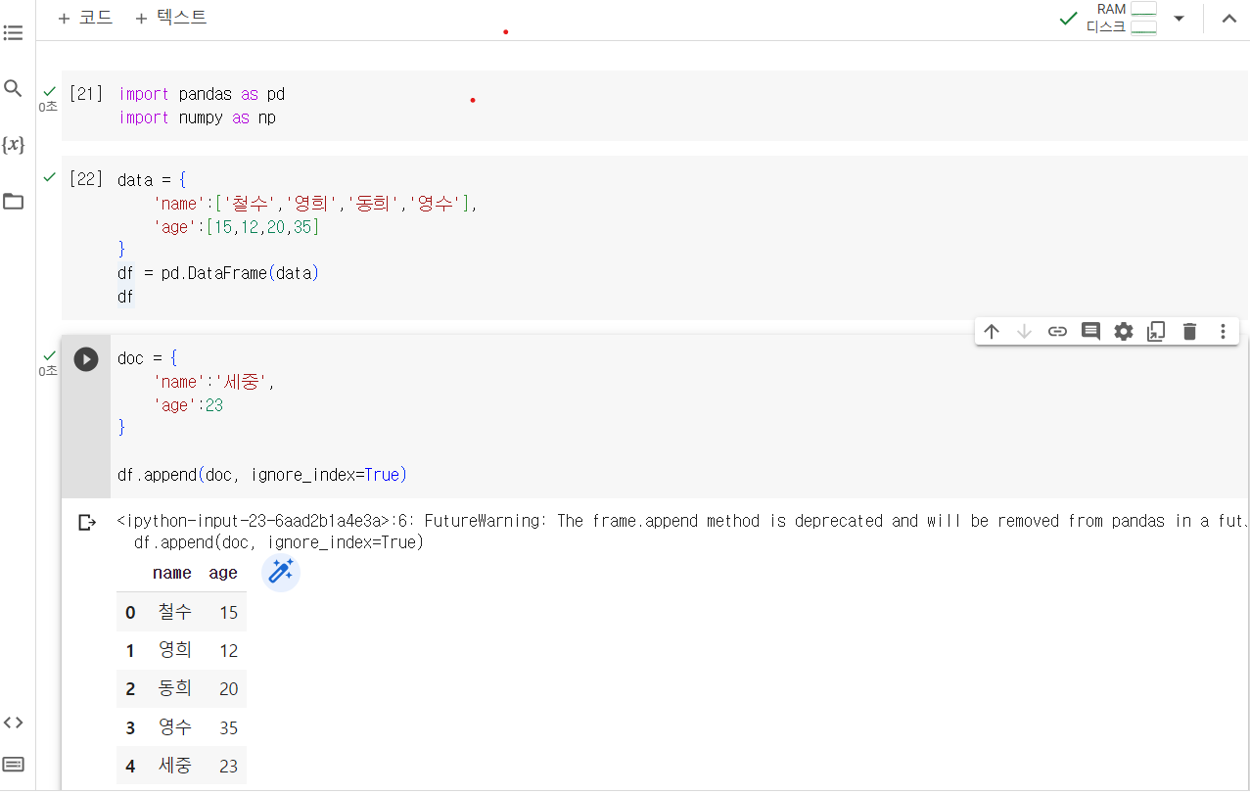This screenshot has height=794, width=1250.
Task: Select the 동희 table cell
Action: [175, 688]
